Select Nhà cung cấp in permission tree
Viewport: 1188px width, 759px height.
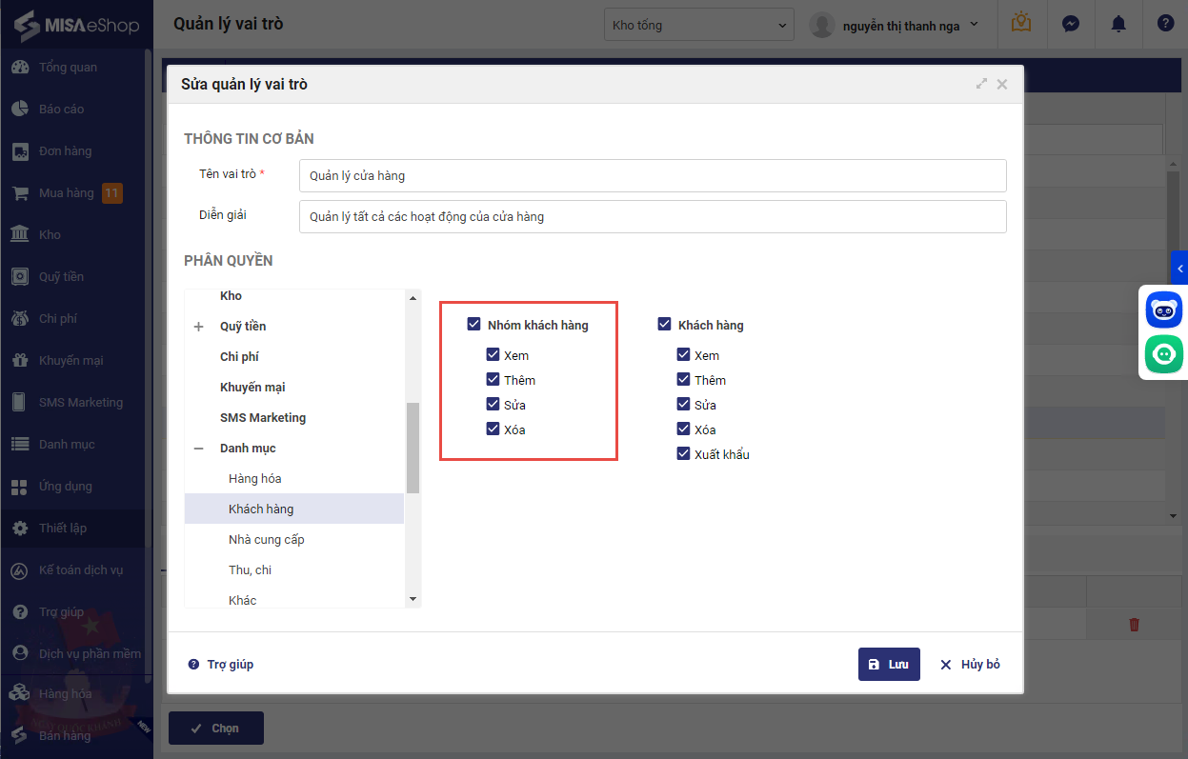coord(266,540)
